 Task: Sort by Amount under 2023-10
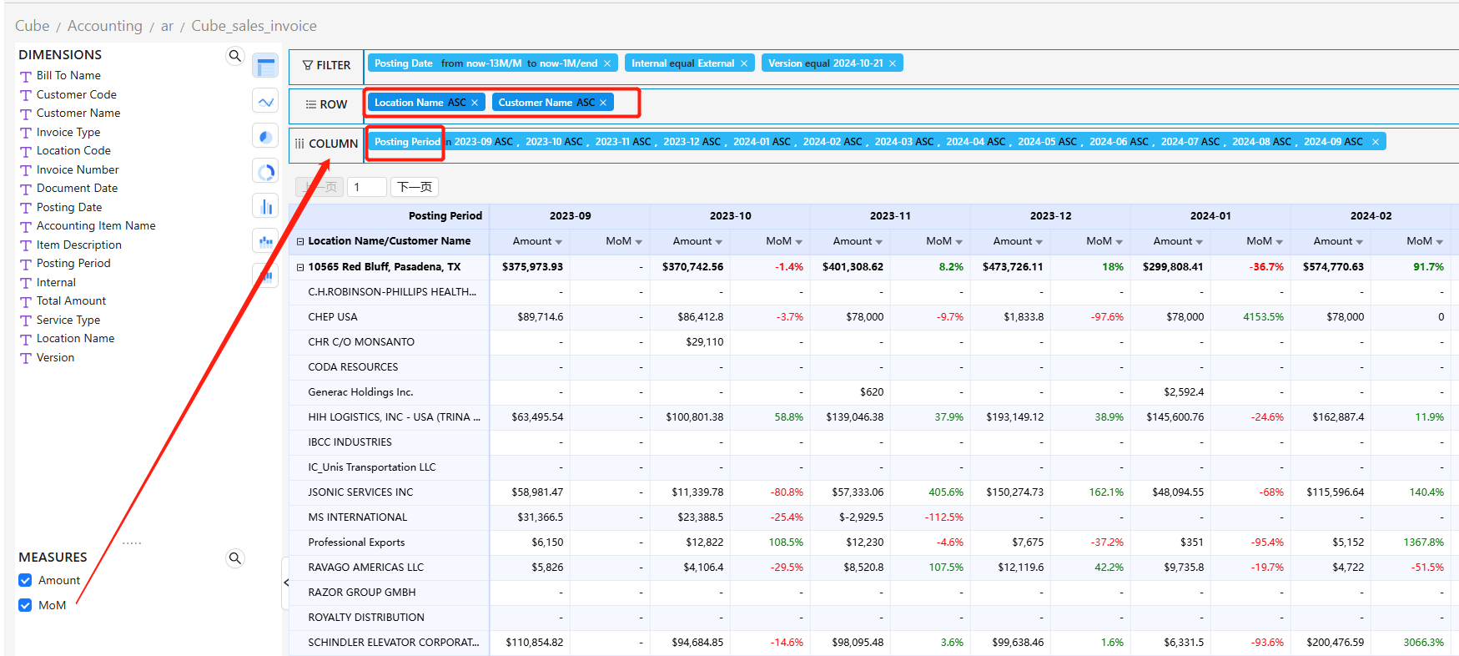pyautogui.click(x=718, y=242)
